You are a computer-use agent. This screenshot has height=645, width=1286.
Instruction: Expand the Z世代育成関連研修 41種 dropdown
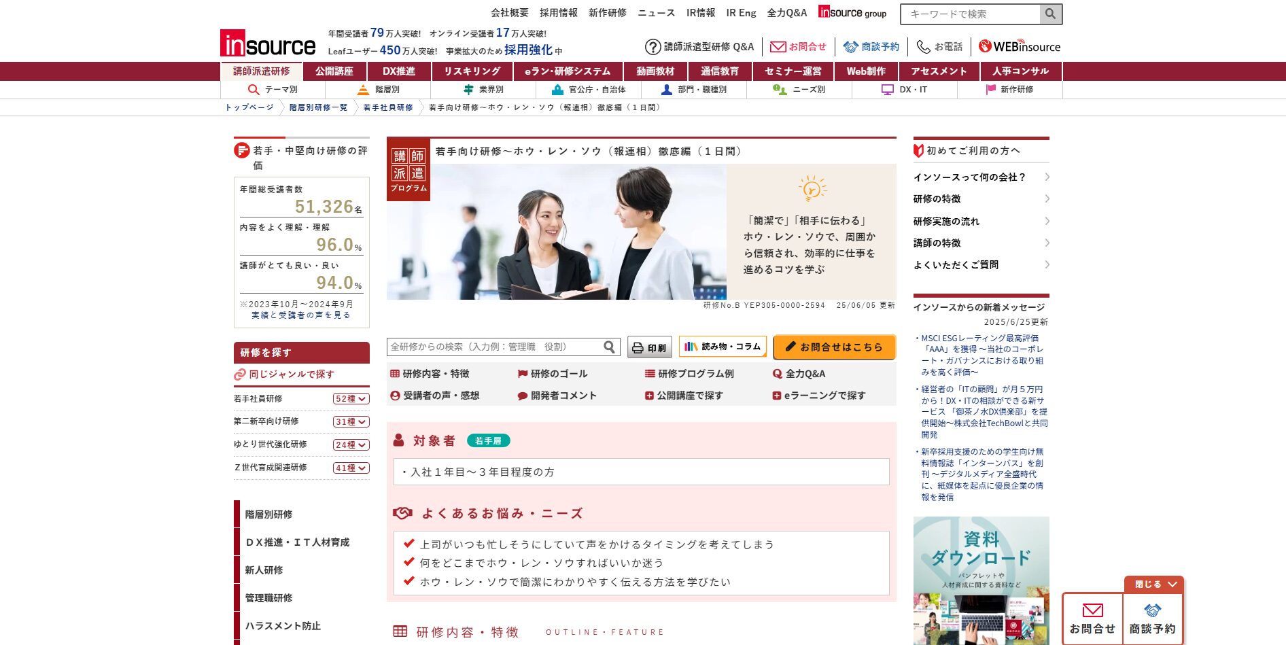[351, 468]
